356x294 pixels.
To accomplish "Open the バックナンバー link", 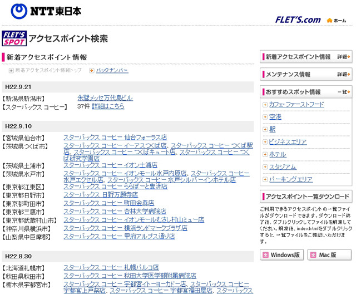I will click(x=112, y=70).
